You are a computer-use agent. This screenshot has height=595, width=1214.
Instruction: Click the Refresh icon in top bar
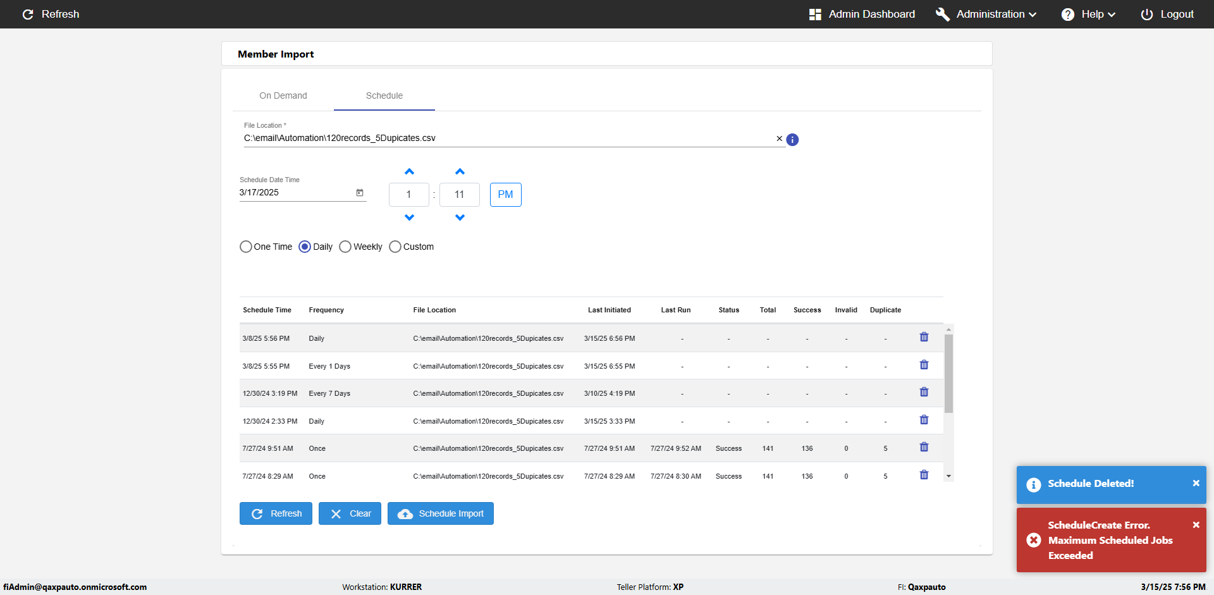[28, 14]
